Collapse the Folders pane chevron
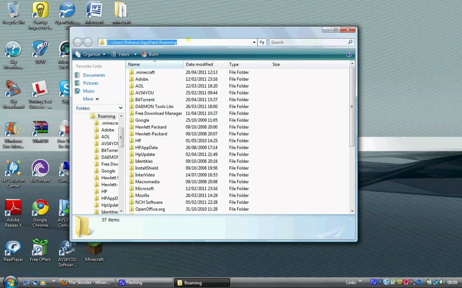This screenshot has width=462, height=288. tap(120, 108)
